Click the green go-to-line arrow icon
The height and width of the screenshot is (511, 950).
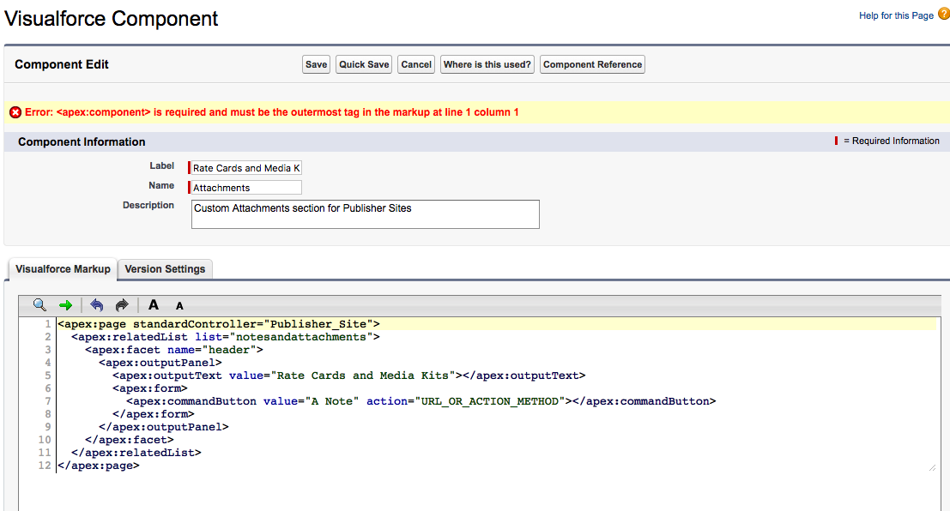(65, 305)
